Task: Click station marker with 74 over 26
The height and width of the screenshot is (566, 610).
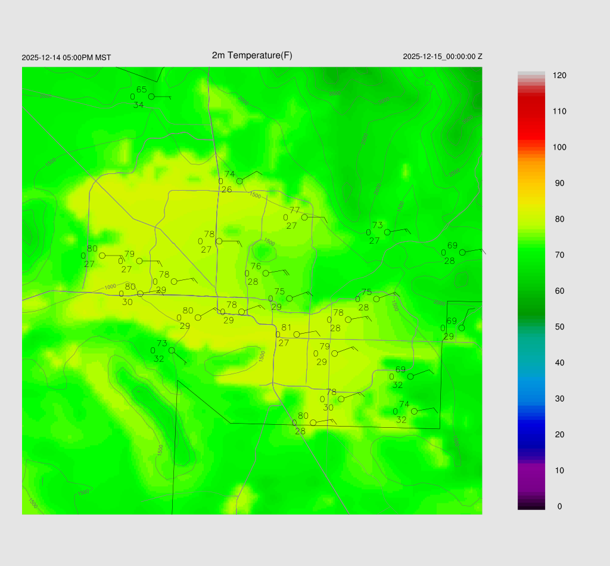Action: (x=239, y=181)
